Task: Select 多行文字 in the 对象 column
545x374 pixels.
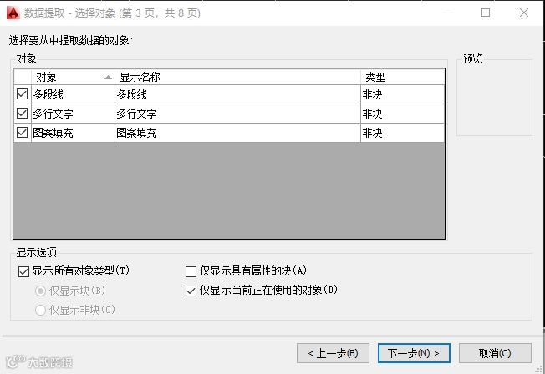Action: coord(73,114)
